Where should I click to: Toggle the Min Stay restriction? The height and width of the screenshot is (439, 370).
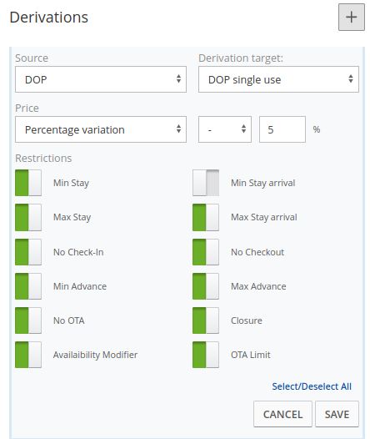[28, 183]
